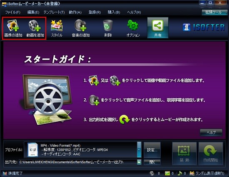The height and width of the screenshot is (177, 229).
Task: Click the 装飾 decoration button
Action: (x=184, y=154)
